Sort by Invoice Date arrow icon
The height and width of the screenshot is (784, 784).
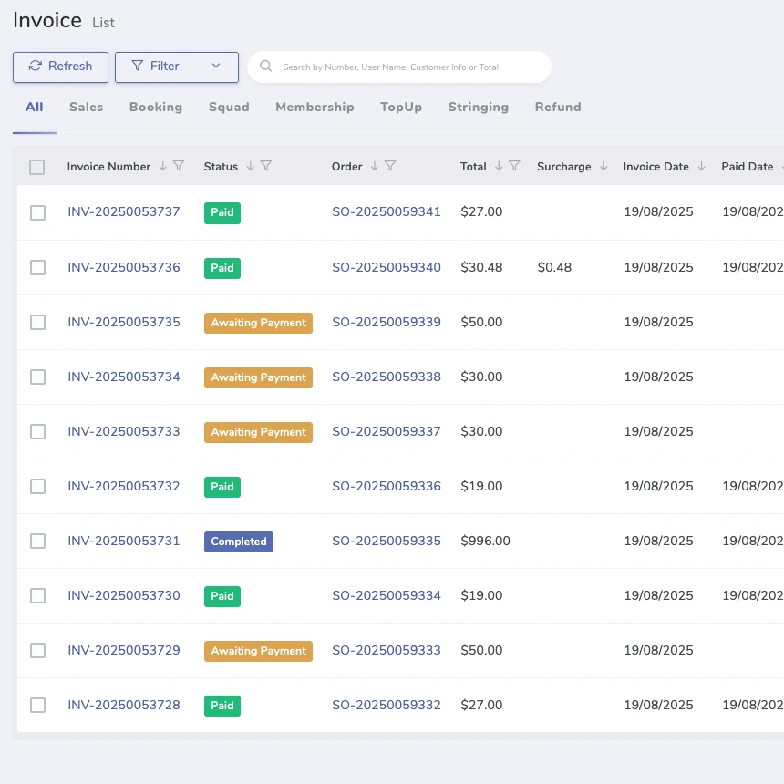(x=701, y=166)
